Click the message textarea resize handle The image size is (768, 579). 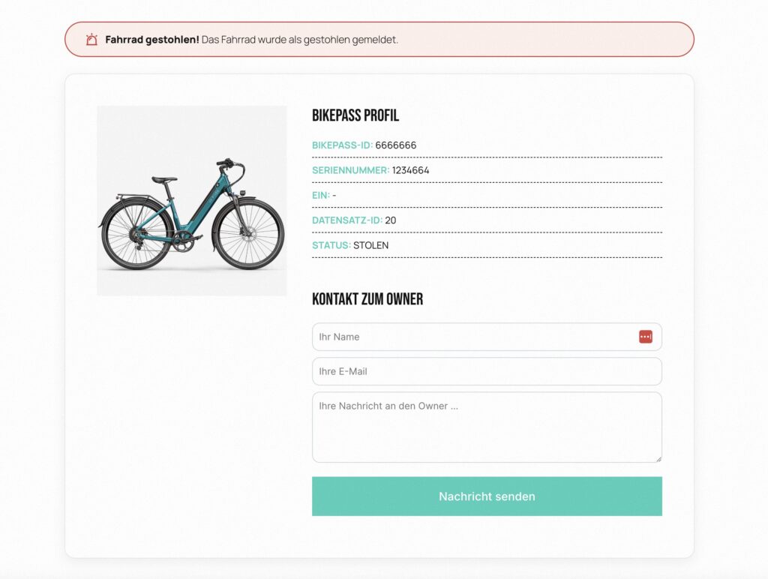[658, 459]
